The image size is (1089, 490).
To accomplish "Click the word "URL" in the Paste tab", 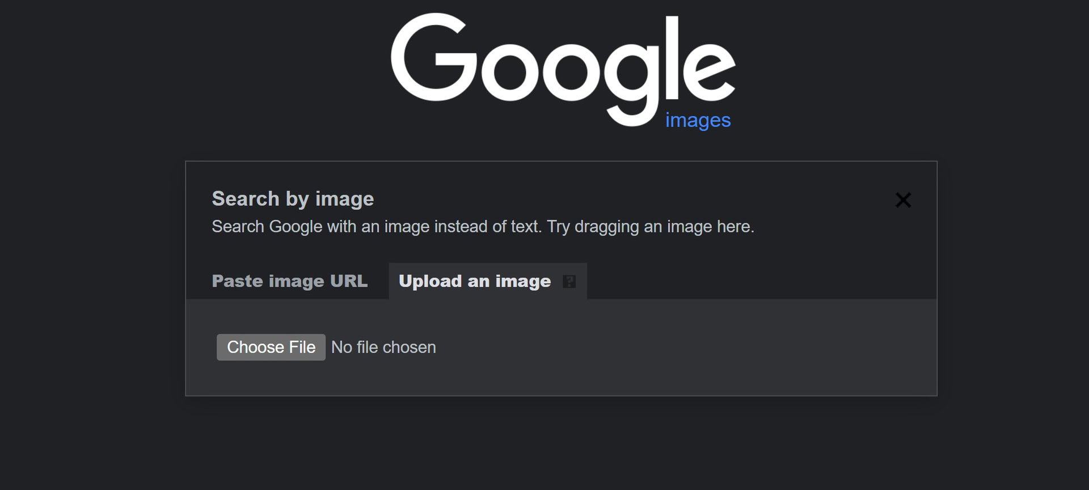I will pyautogui.click(x=349, y=281).
